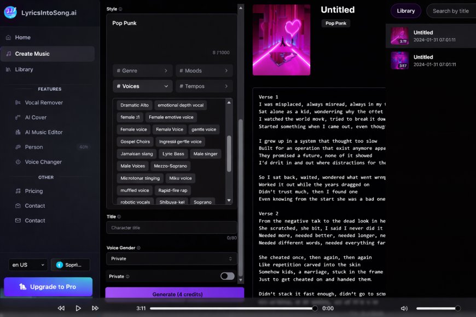Mute with the speaker icon
This screenshot has height=317, width=476.
coord(404,308)
